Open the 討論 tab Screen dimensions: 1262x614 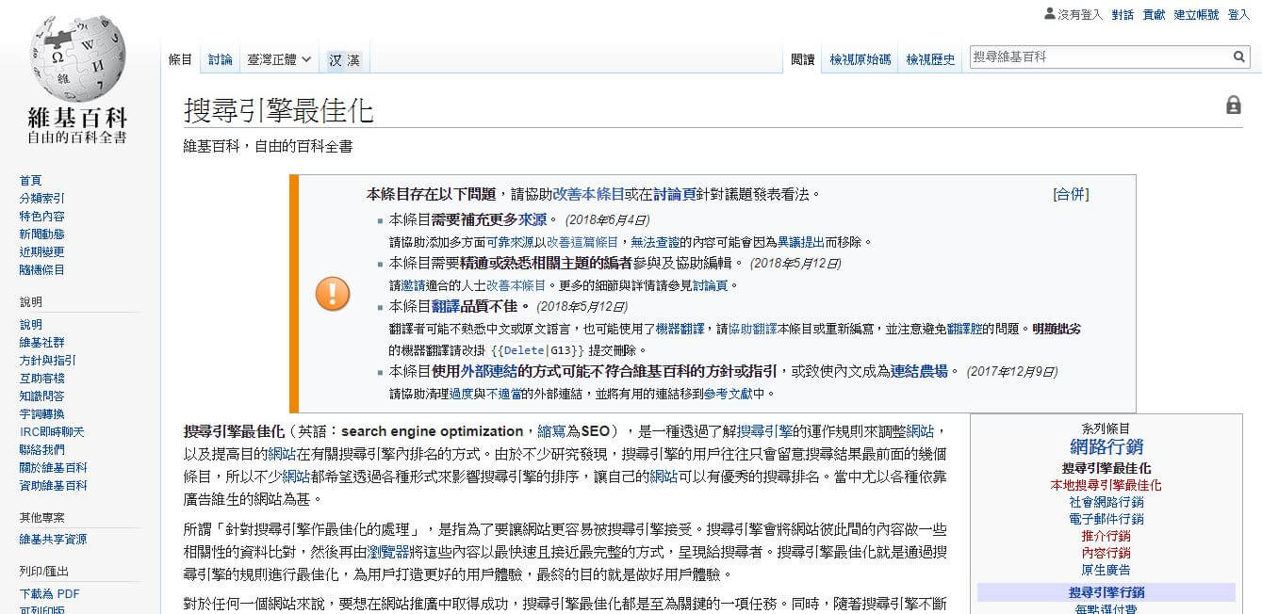(220, 59)
